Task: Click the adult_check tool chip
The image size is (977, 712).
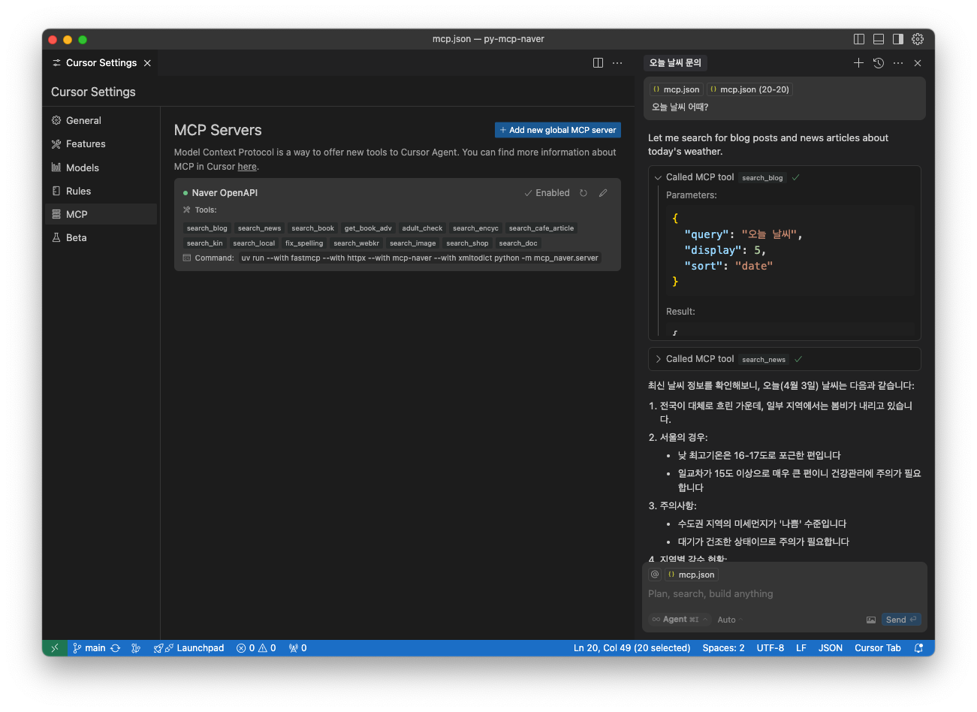Action: [x=422, y=228]
